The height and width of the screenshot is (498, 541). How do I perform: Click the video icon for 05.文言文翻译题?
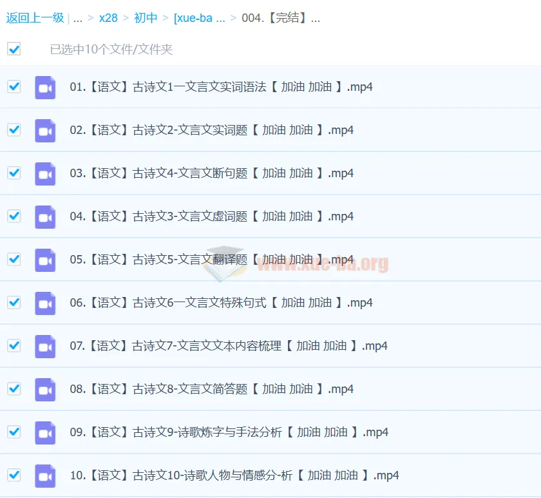point(45,259)
